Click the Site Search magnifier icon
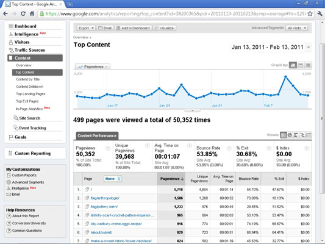The image size is (325, 244). 16,118
